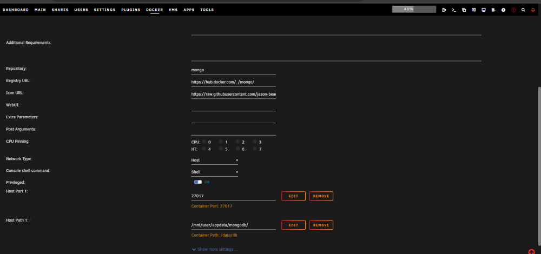
Task: Click the overlapping windows icon in the header
Action: (464, 10)
